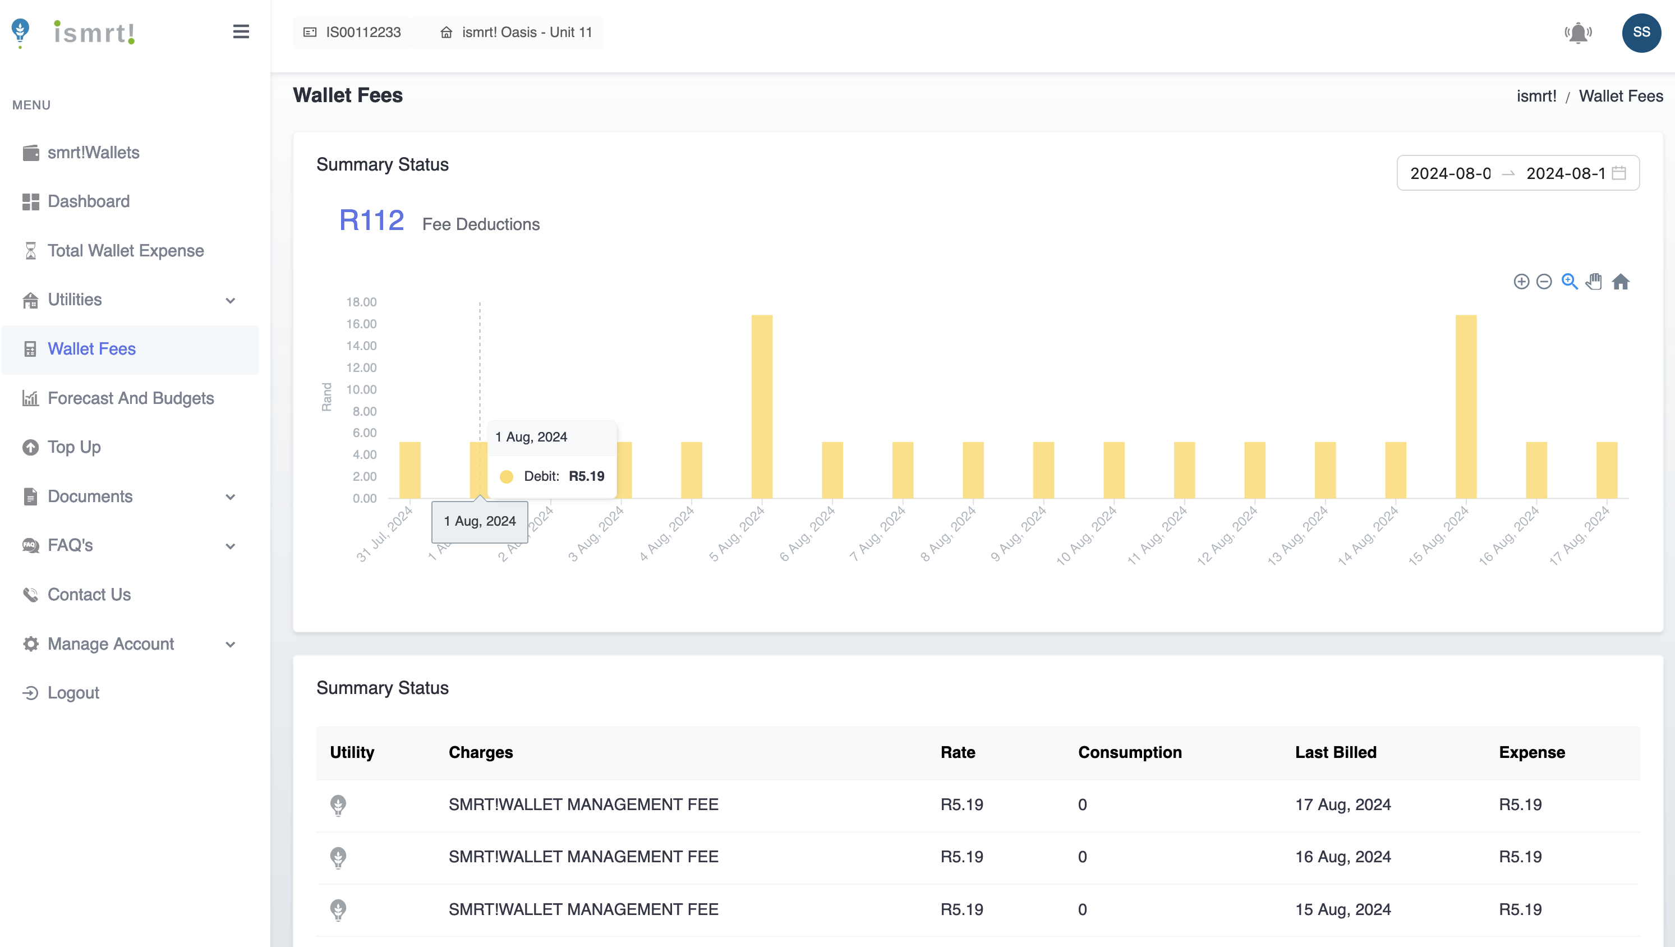The height and width of the screenshot is (947, 1675).
Task: Reset chart zoom with home icon
Action: pyautogui.click(x=1621, y=282)
